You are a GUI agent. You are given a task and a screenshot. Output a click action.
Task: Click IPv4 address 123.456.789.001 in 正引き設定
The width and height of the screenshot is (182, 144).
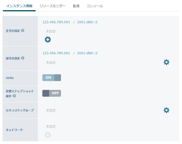pyautogui.click(x=56, y=22)
